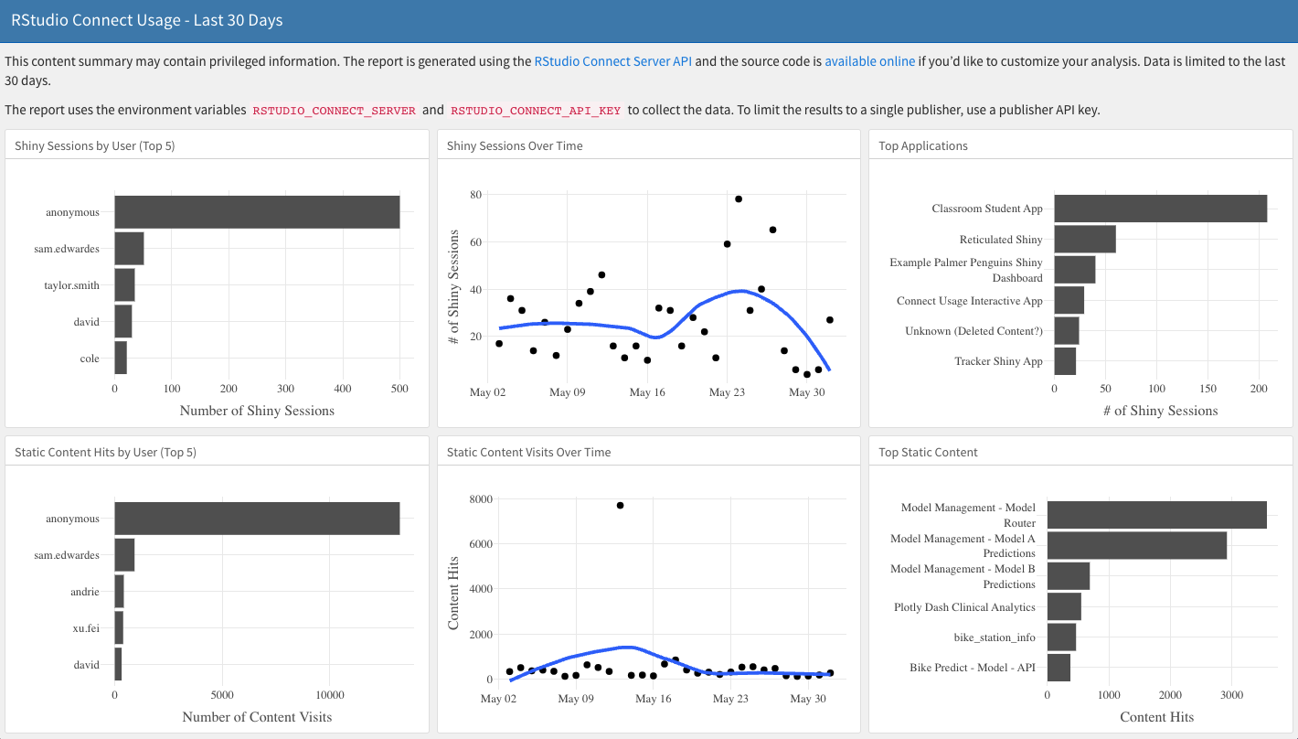Image resolution: width=1298 pixels, height=739 pixels.
Task: Click the highest point in Shiny Sessions Over Time
Action: pos(739,198)
